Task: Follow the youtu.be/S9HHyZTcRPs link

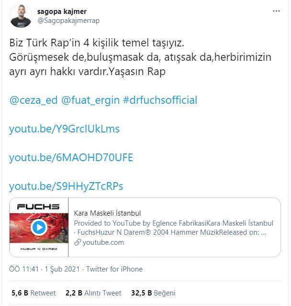Action: (x=66, y=186)
